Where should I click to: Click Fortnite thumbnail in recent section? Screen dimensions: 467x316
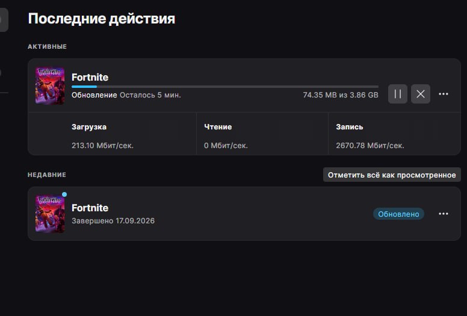(x=50, y=214)
